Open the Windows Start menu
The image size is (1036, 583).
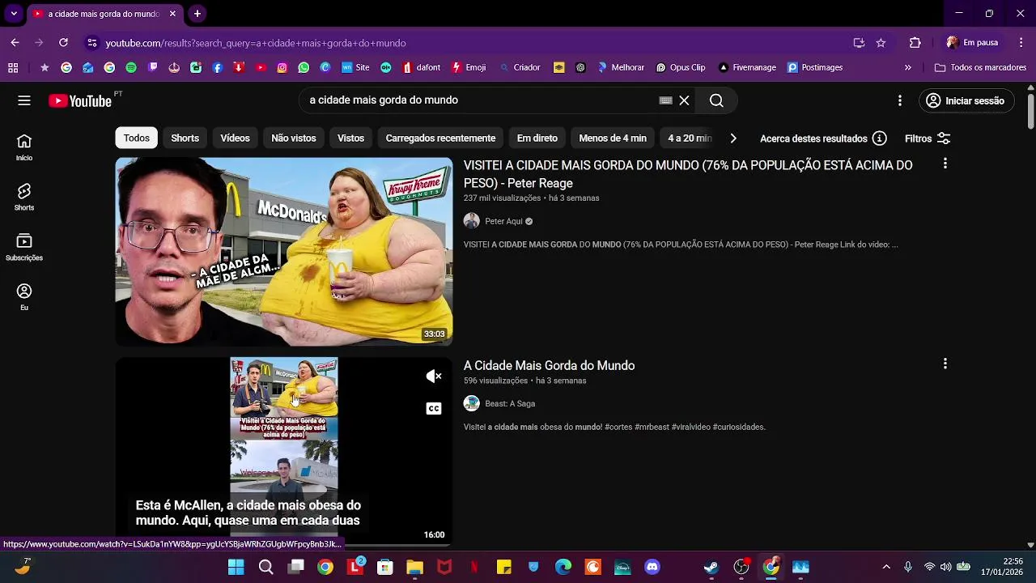coord(236,567)
